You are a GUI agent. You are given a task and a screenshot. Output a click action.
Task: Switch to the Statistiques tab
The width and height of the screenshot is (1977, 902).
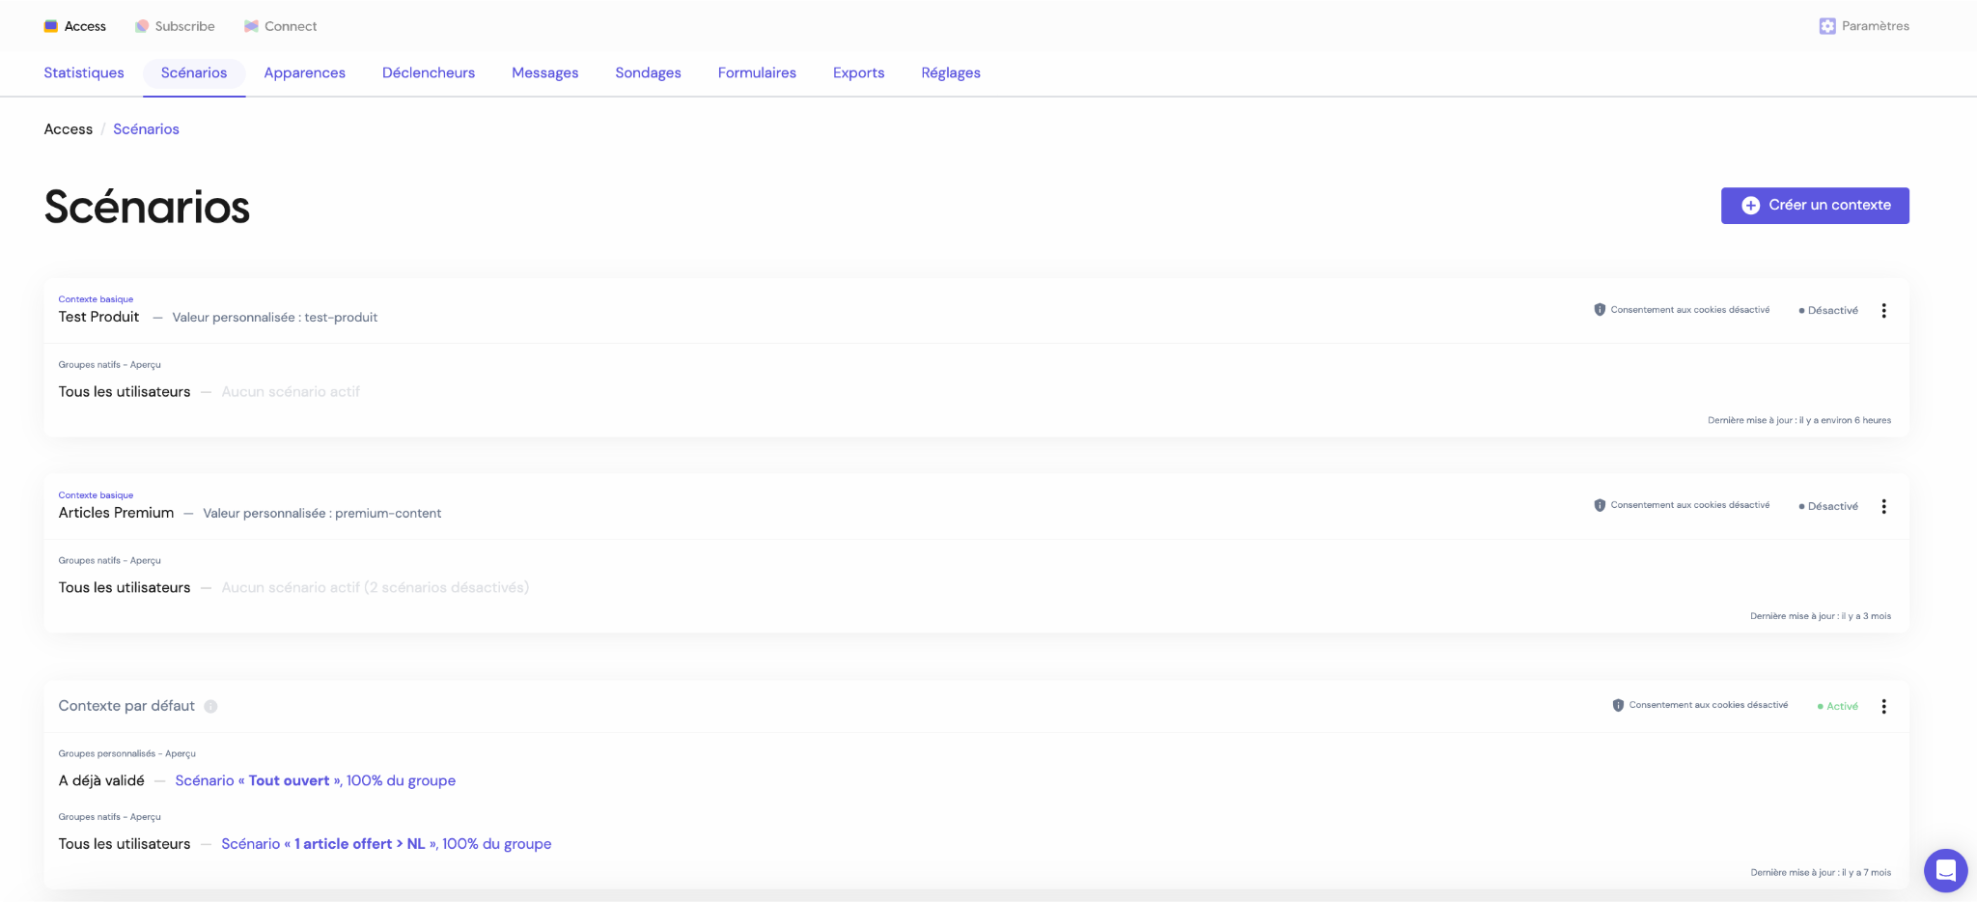click(84, 72)
